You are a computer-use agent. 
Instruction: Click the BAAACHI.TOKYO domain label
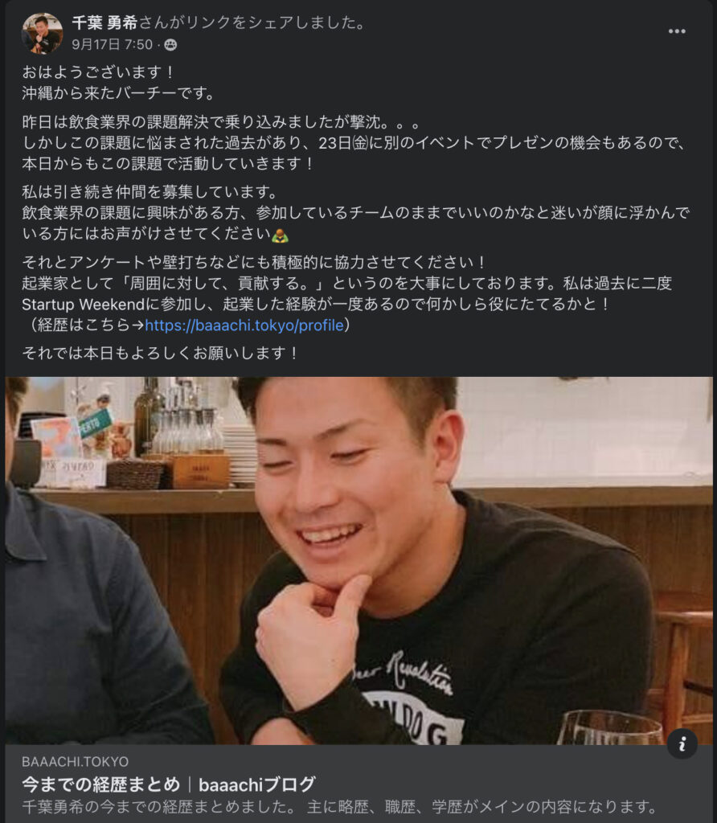75,762
